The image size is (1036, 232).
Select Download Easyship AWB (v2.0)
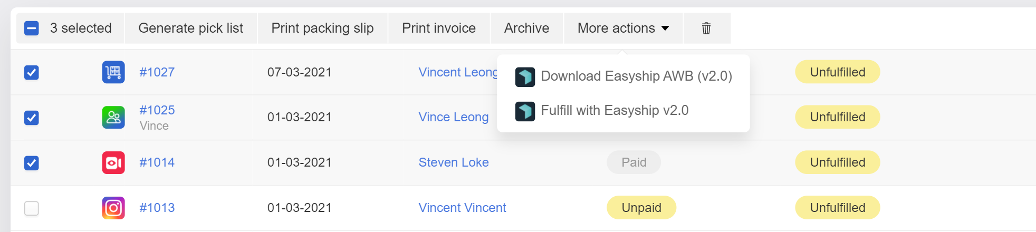coord(623,76)
